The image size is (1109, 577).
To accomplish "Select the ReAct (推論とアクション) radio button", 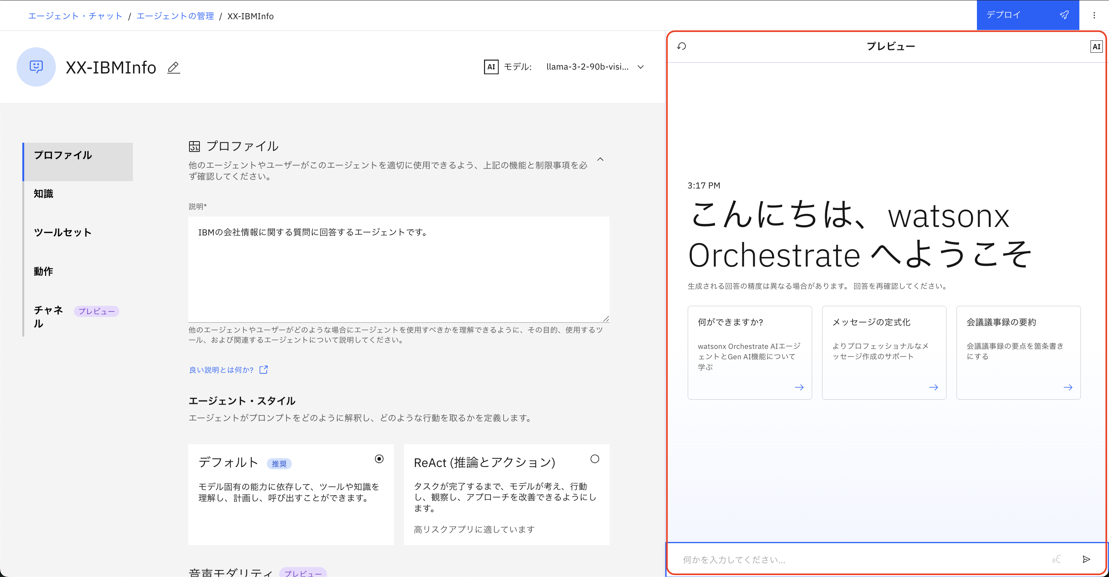I will tap(595, 459).
